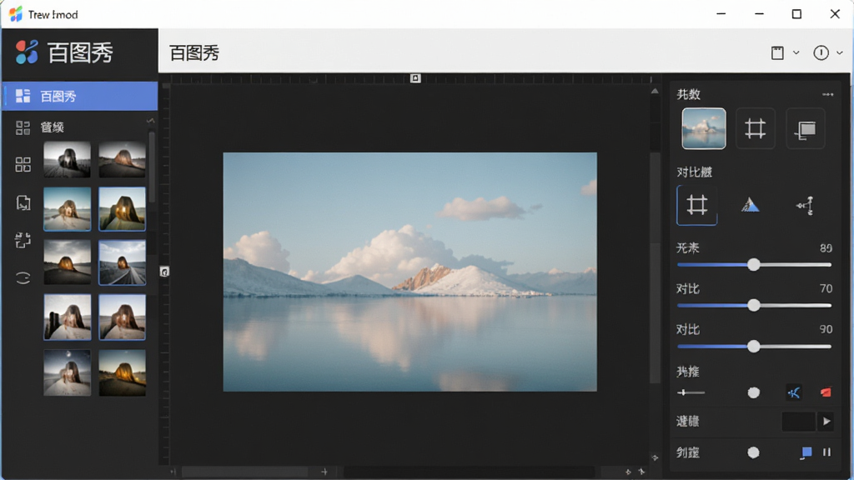This screenshot has width=854, height=480.
Task: Click the node curve icon beside triangle
Action: tap(805, 205)
